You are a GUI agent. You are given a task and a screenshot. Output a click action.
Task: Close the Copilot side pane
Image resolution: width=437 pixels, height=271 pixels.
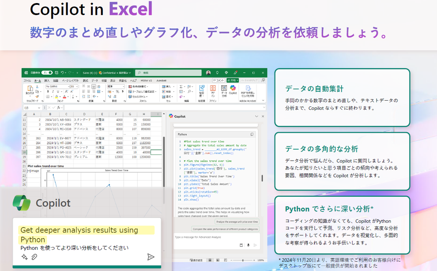(x=263, y=116)
